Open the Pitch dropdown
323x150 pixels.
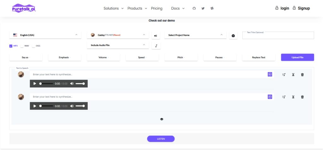(181, 57)
